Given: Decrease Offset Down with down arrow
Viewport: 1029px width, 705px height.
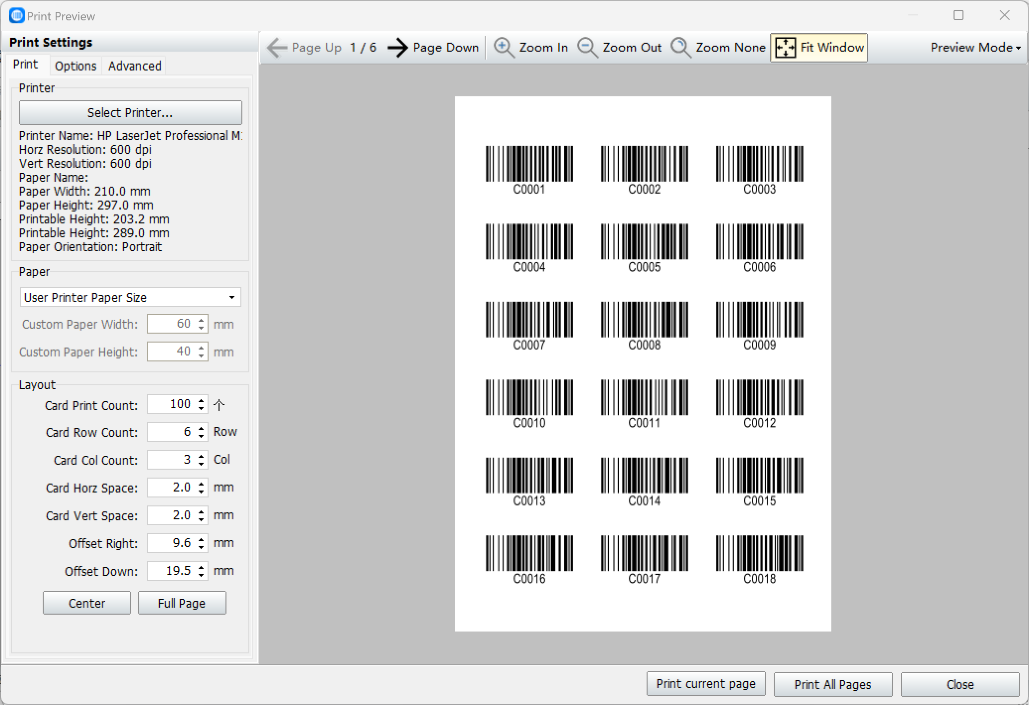Looking at the screenshot, I should (201, 575).
